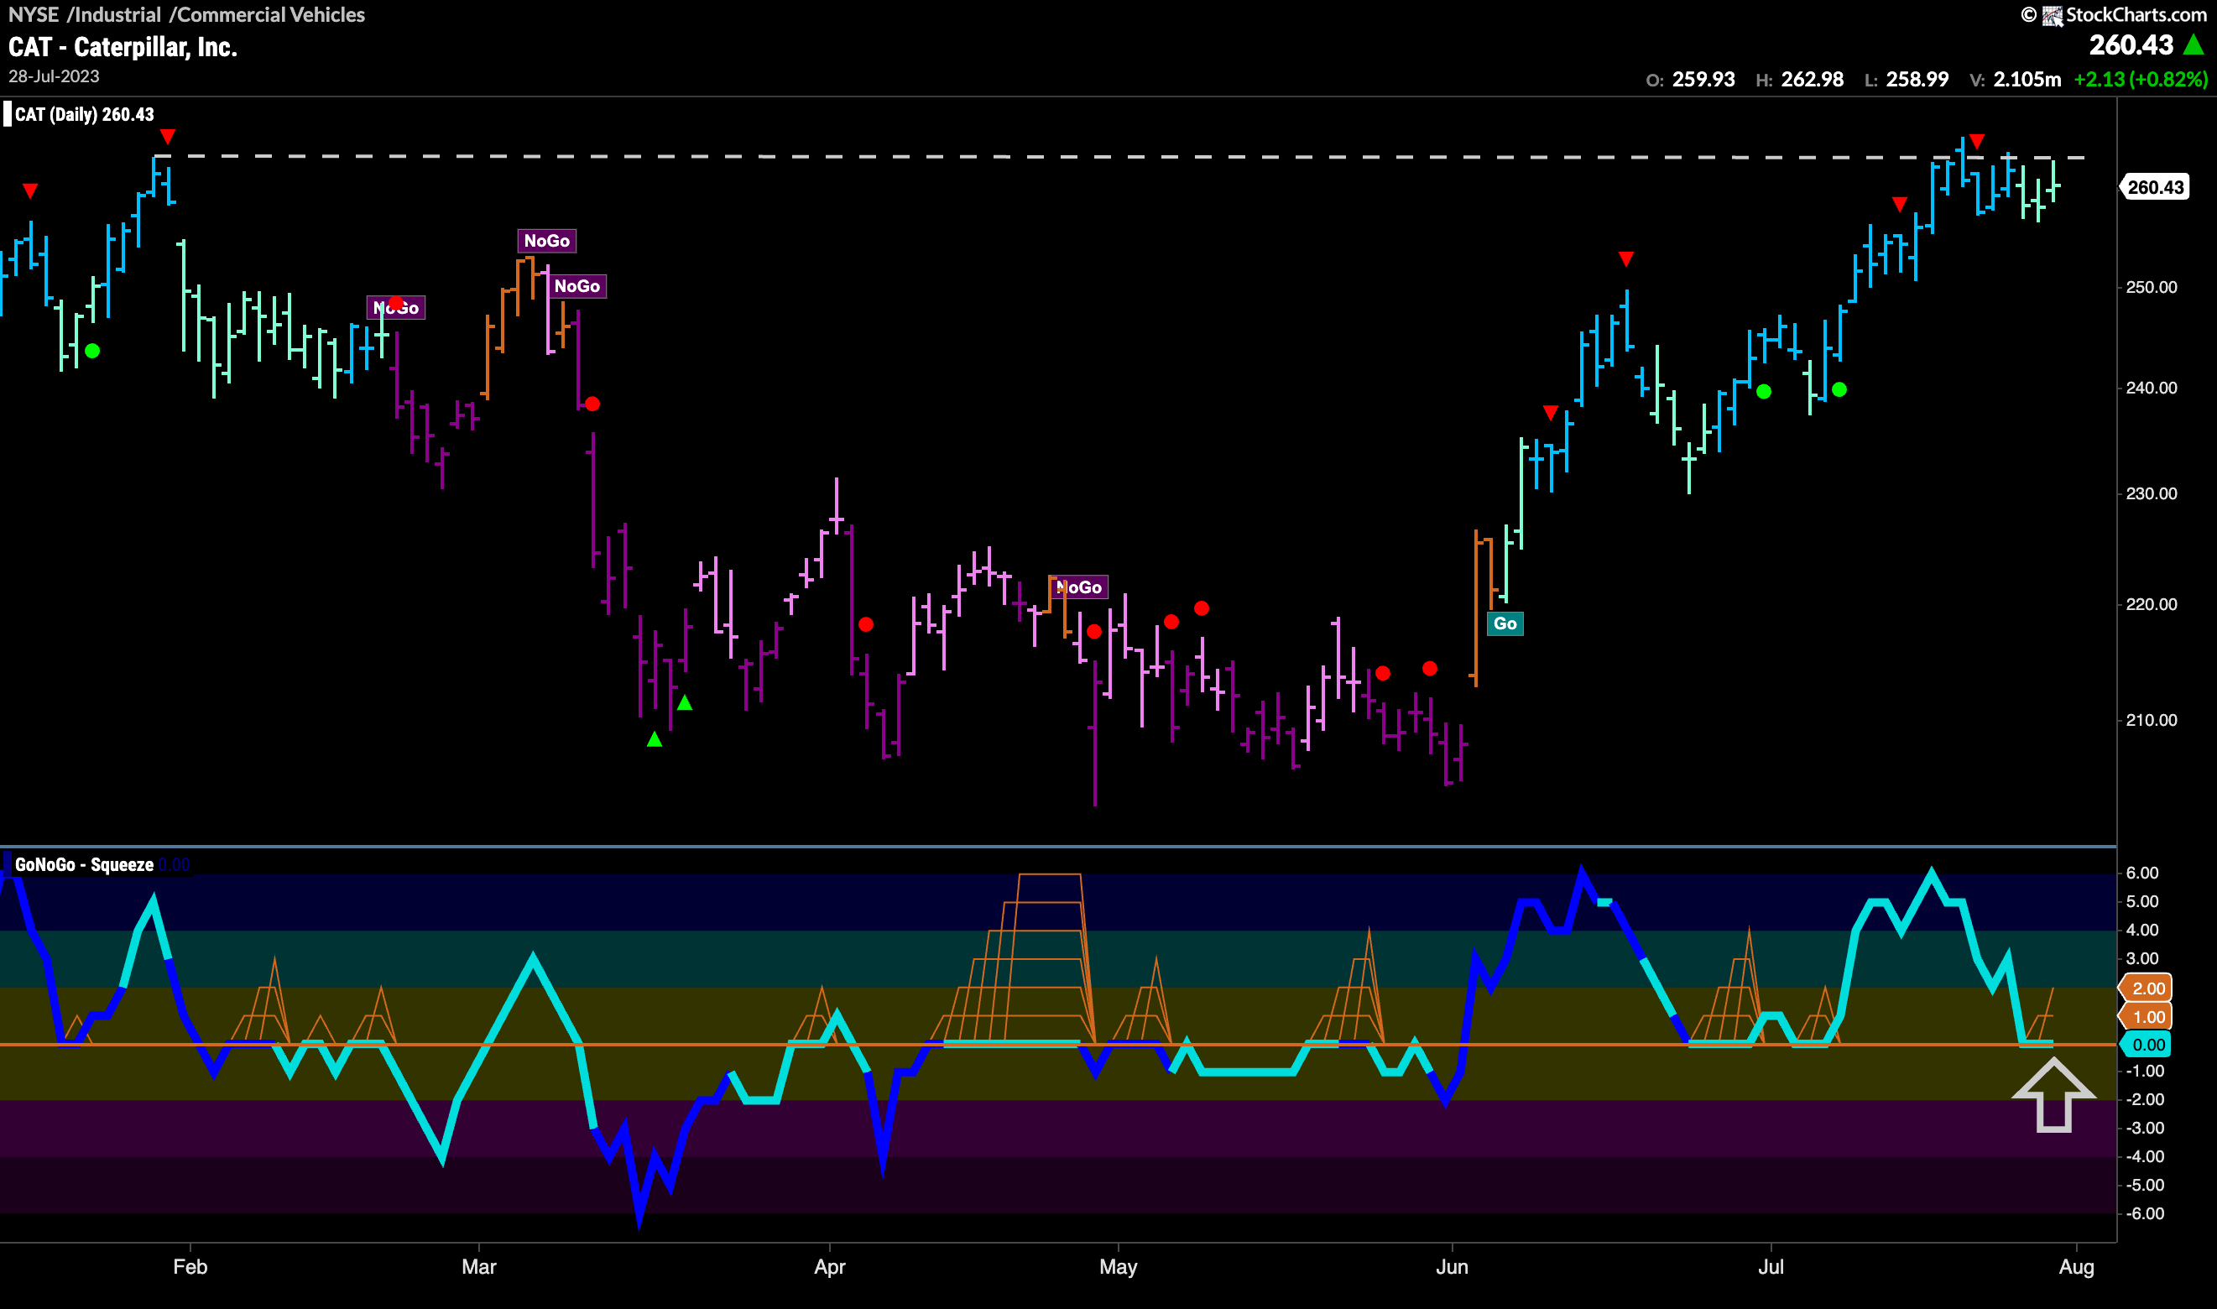Click the low value L: 258.99
2217x1309 pixels.
(1907, 80)
